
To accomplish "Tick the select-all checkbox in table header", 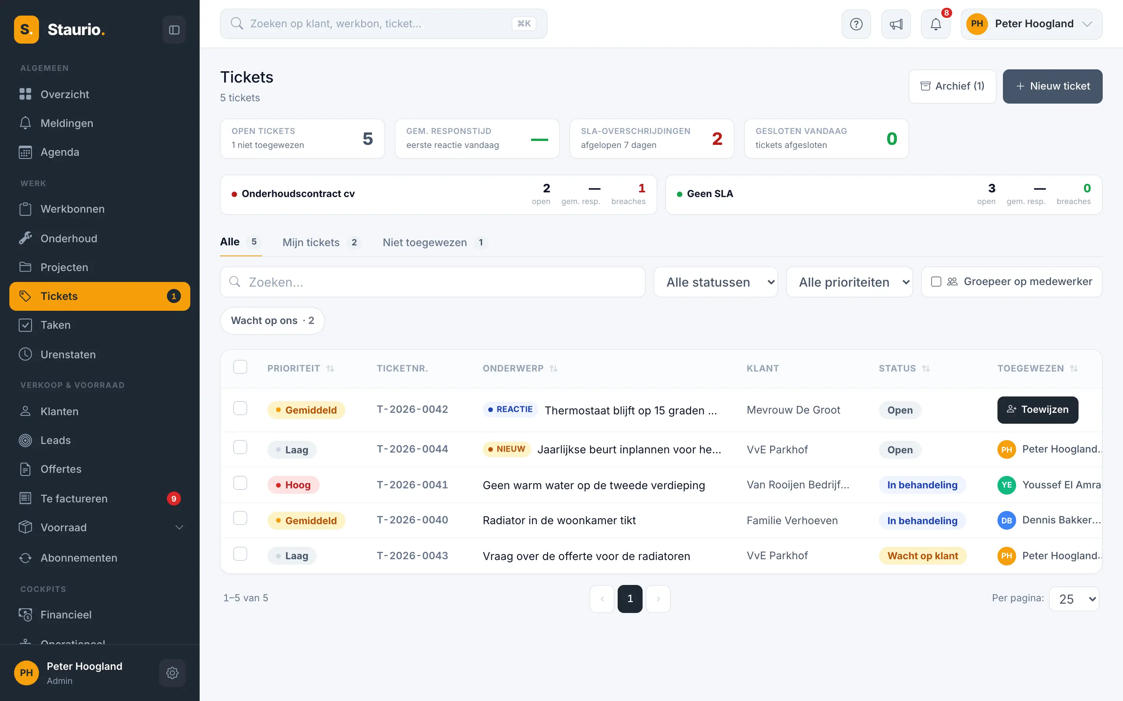I will [x=240, y=367].
